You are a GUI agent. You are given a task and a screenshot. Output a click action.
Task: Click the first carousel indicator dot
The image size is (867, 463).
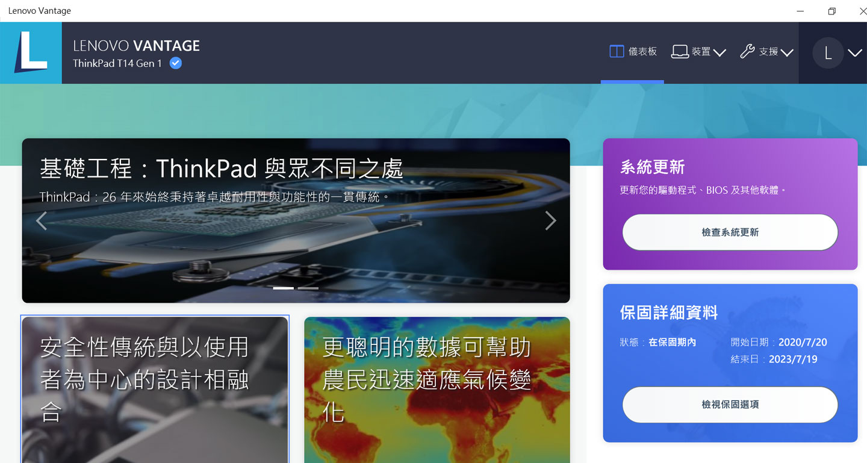(x=283, y=288)
